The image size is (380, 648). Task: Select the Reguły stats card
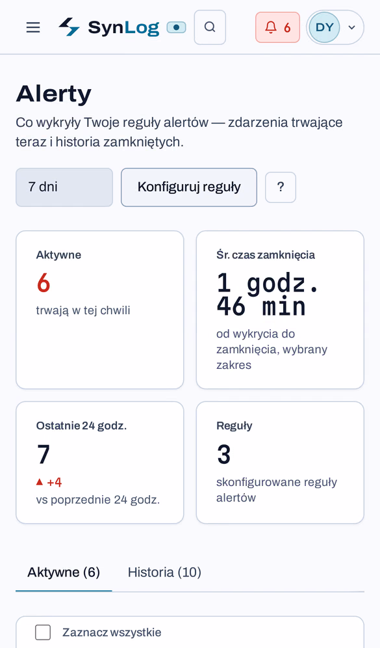280,463
